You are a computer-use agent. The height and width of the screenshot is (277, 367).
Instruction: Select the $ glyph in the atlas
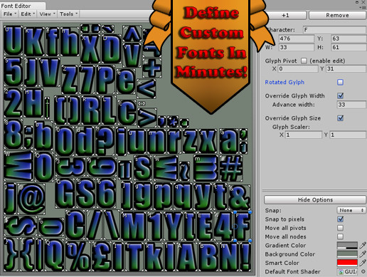point(21,226)
